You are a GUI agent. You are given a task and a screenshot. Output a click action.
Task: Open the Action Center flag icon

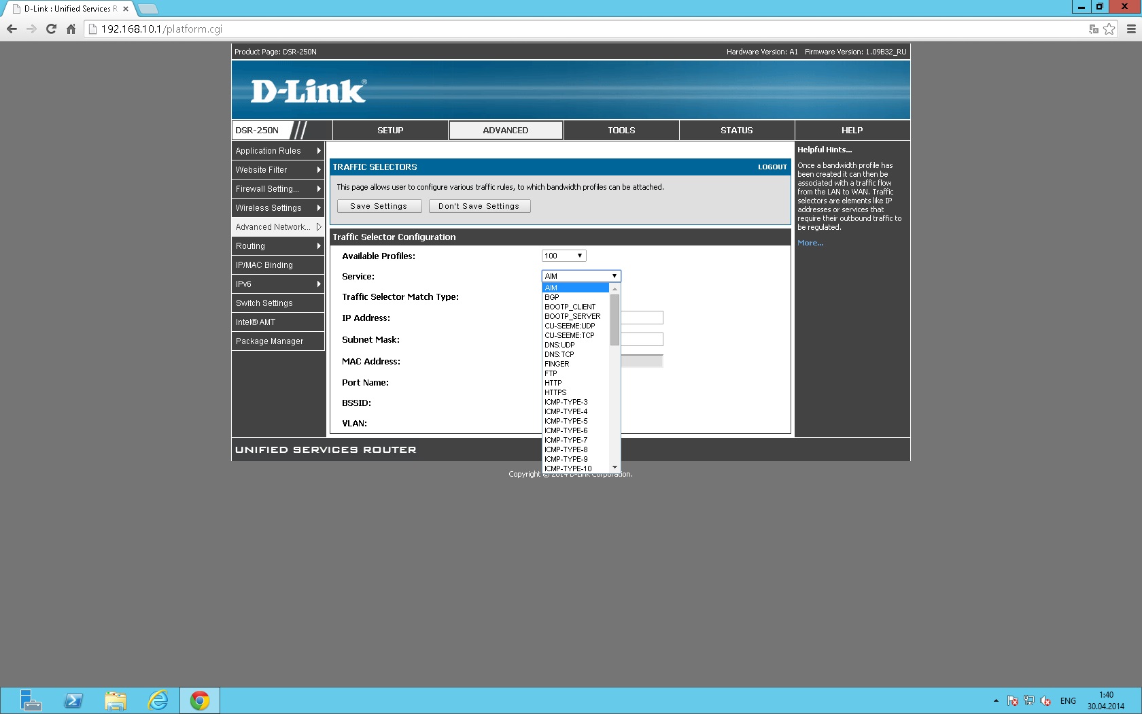pos(1013,700)
